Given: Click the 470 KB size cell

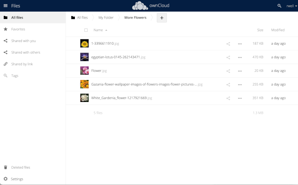Looking at the screenshot, I should tap(258, 57).
